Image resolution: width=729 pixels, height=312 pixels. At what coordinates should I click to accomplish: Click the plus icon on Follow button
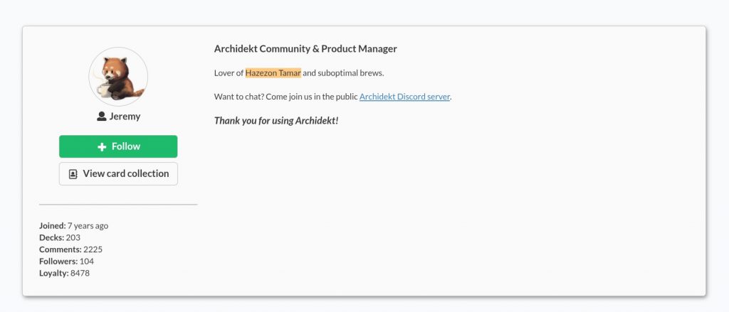pos(102,146)
